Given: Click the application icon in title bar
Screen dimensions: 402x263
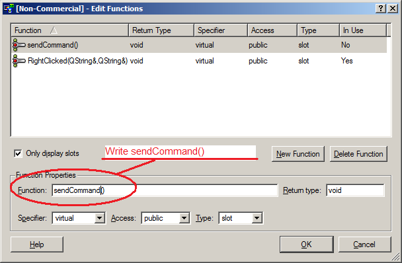Looking at the screenshot, I should point(8,9).
